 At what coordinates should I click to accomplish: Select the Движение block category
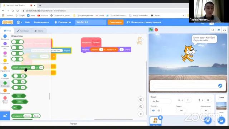(x=5, y=37)
